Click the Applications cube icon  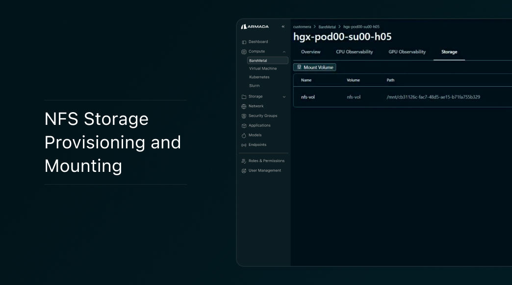[244, 125]
